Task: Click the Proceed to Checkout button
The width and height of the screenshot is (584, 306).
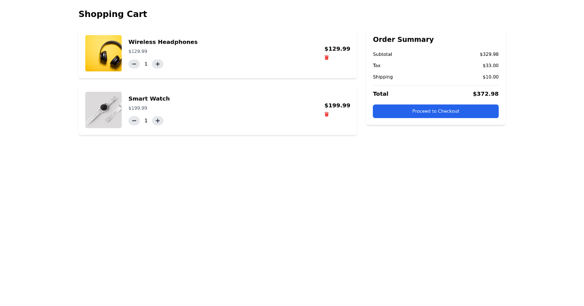Action: [x=435, y=111]
